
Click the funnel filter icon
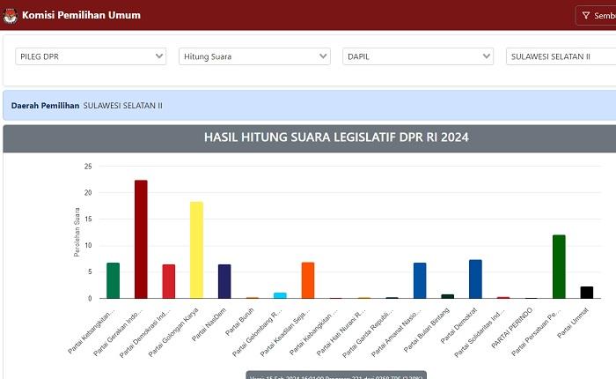[x=586, y=15]
